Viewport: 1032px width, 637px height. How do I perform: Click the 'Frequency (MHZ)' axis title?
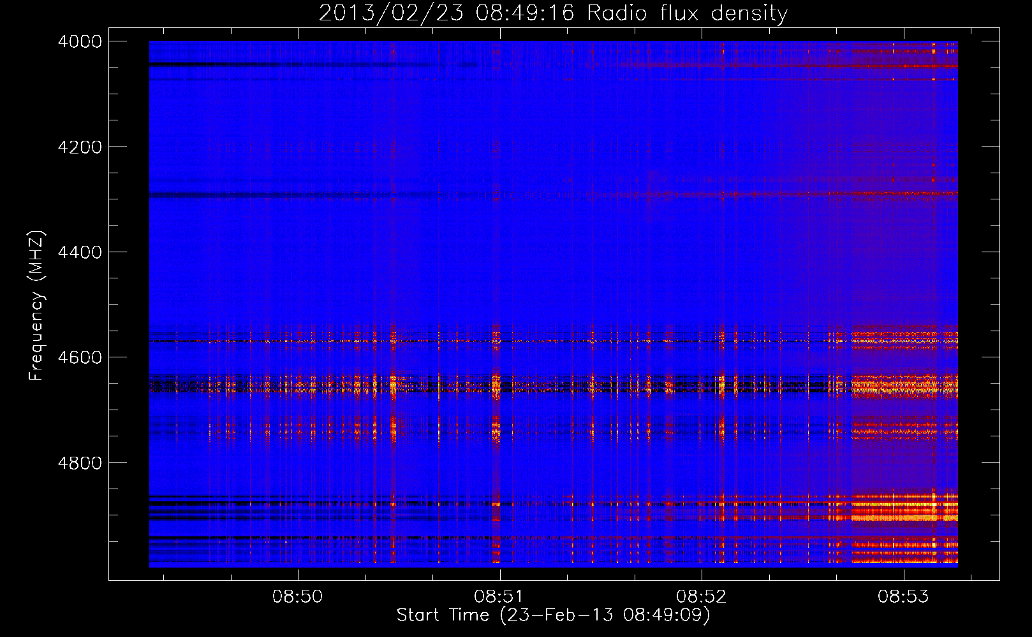(x=37, y=306)
